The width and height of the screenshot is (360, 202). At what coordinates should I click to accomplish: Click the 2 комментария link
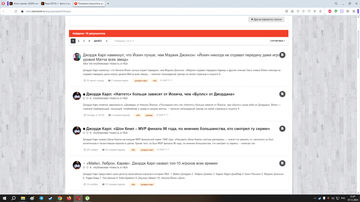click(118, 80)
